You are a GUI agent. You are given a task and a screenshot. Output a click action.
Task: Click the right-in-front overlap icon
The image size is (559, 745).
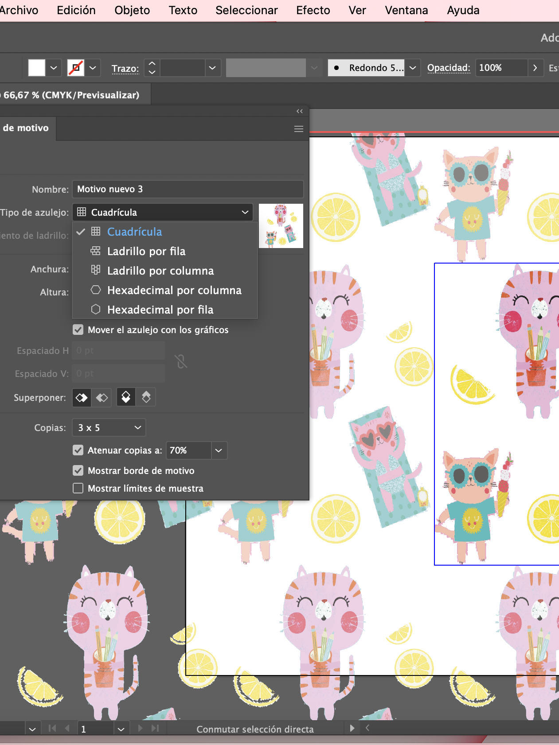pos(102,397)
